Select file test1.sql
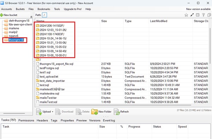Screen dimensions: 212x139 pos(45,72)
